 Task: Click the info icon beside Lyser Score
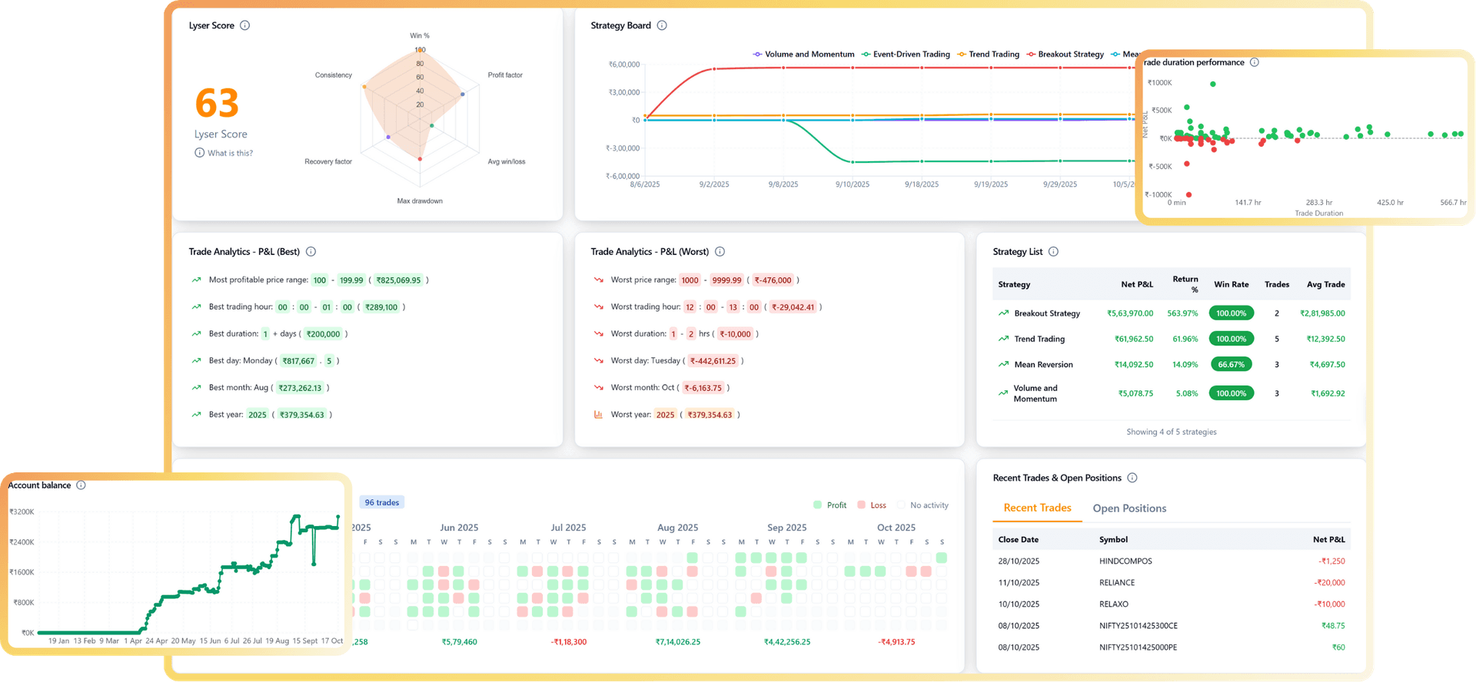[244, 25]
